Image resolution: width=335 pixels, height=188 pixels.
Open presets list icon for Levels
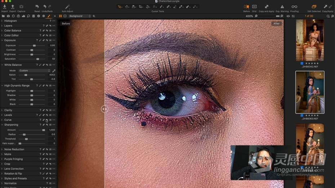tap(50, 115)
